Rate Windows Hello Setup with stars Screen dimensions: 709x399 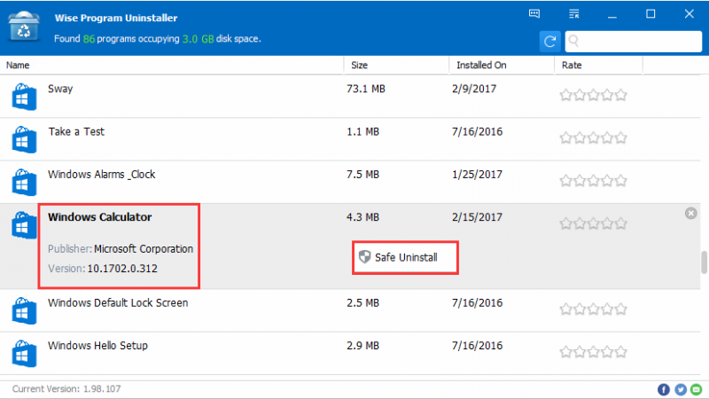pyautogui.click(x=593, y=351)
